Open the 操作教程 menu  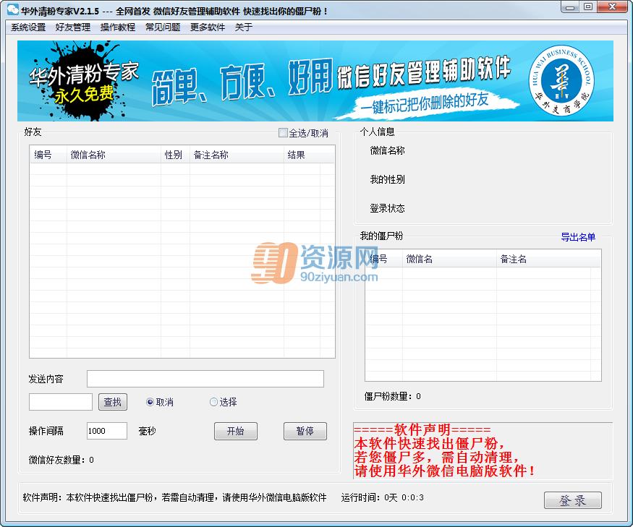pyautogui.click(x=118, y=27)
